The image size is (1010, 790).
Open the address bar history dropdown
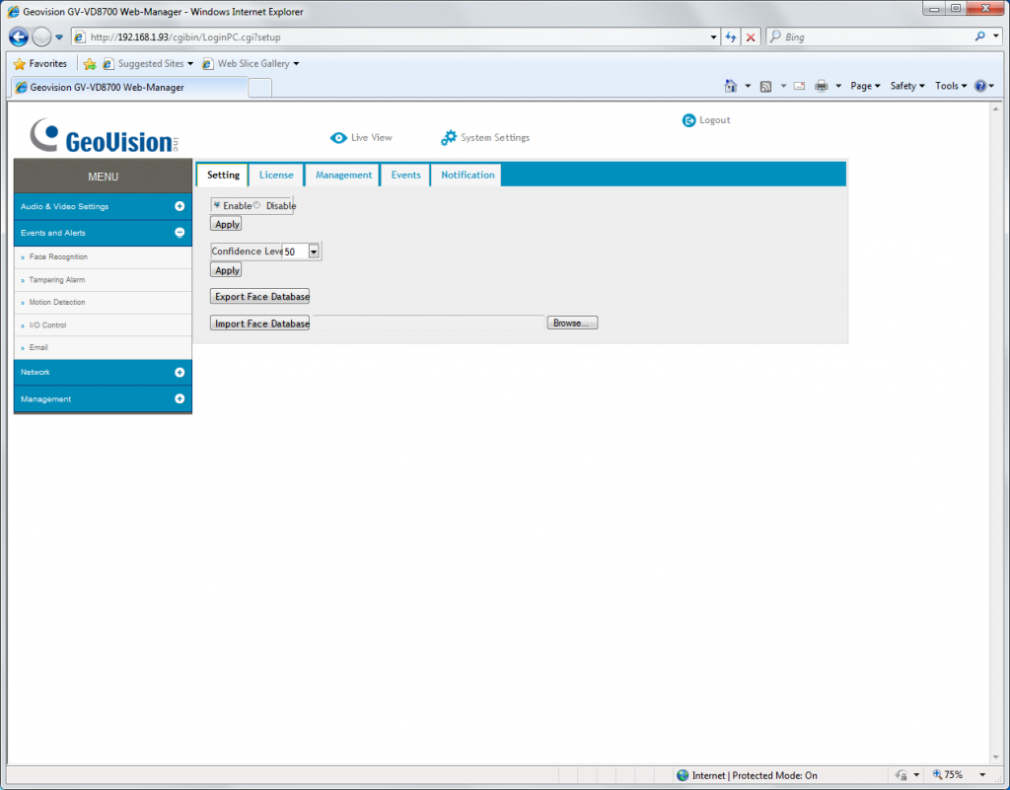click(713, 37)
